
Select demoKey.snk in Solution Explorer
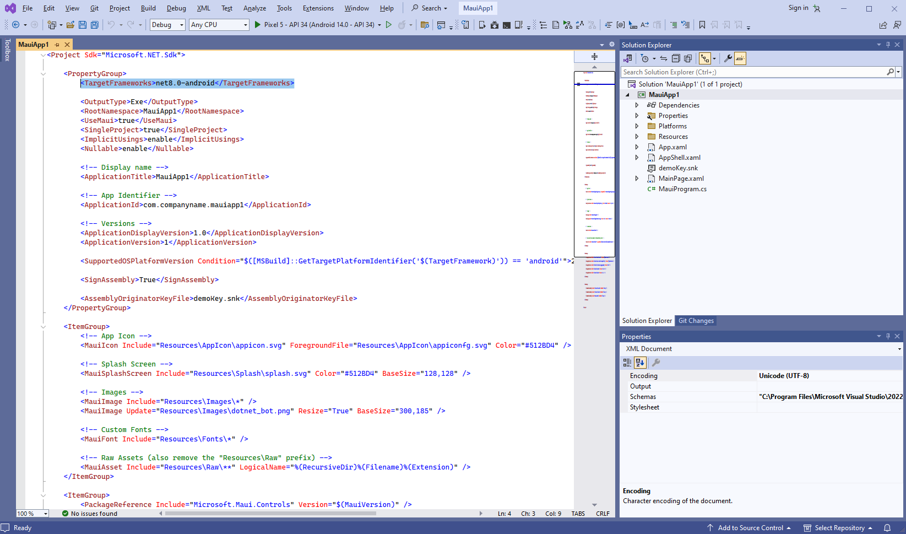[x=678, y=168]
